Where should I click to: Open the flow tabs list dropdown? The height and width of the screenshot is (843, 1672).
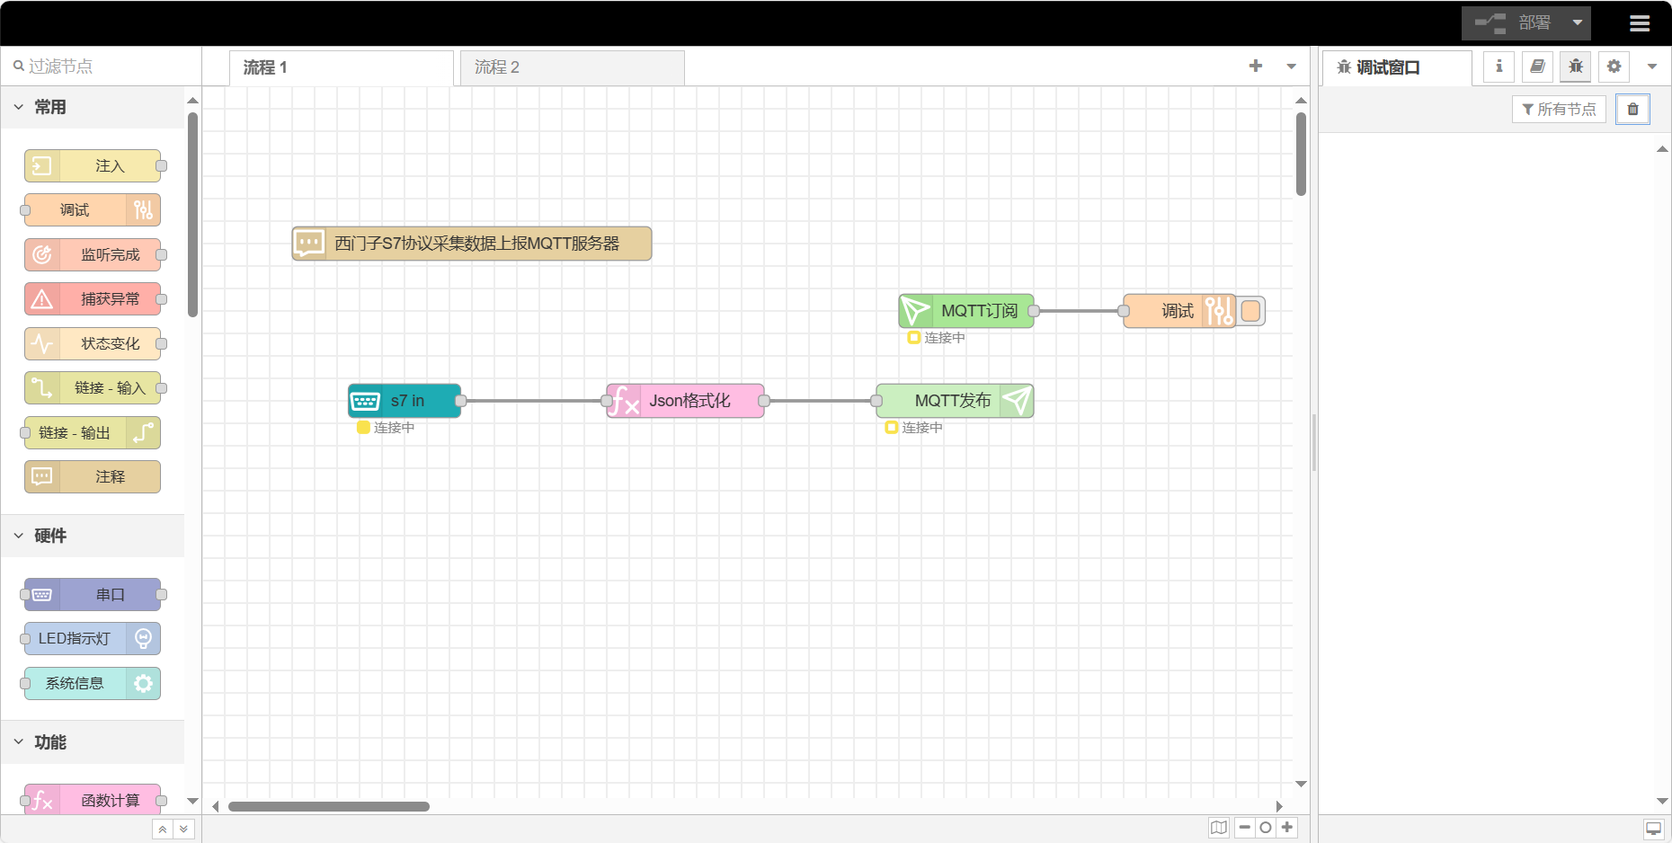[x=1292, y=67]
